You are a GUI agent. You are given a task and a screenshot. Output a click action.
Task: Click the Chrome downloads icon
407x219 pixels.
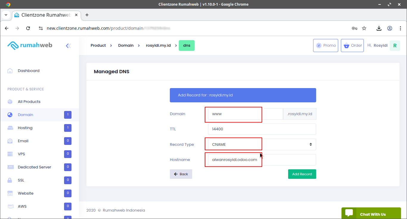tap(379, 28)
